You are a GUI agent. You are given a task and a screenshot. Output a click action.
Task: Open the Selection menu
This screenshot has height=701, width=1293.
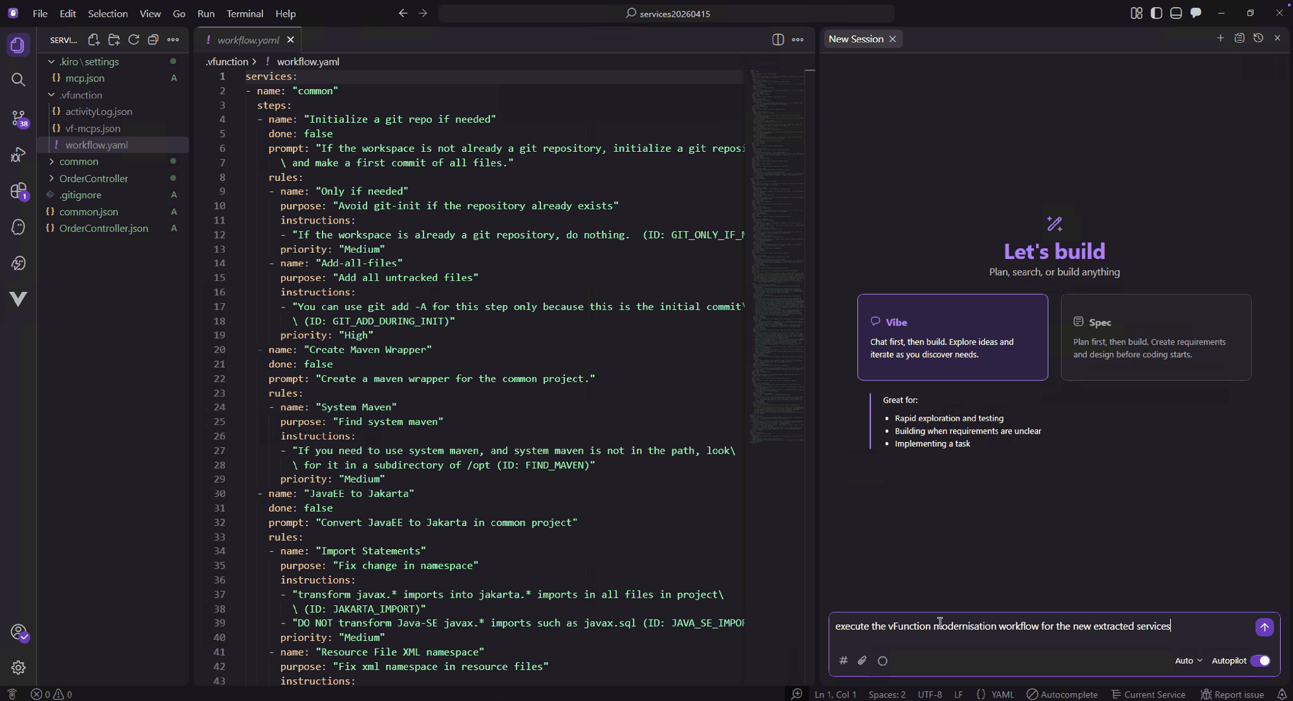107,13
